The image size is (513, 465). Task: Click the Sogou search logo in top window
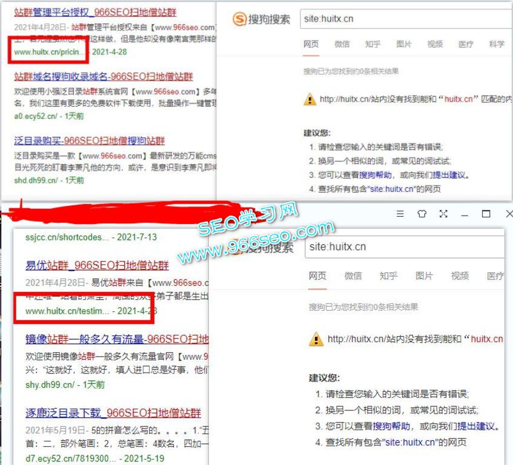coord(262,19)
